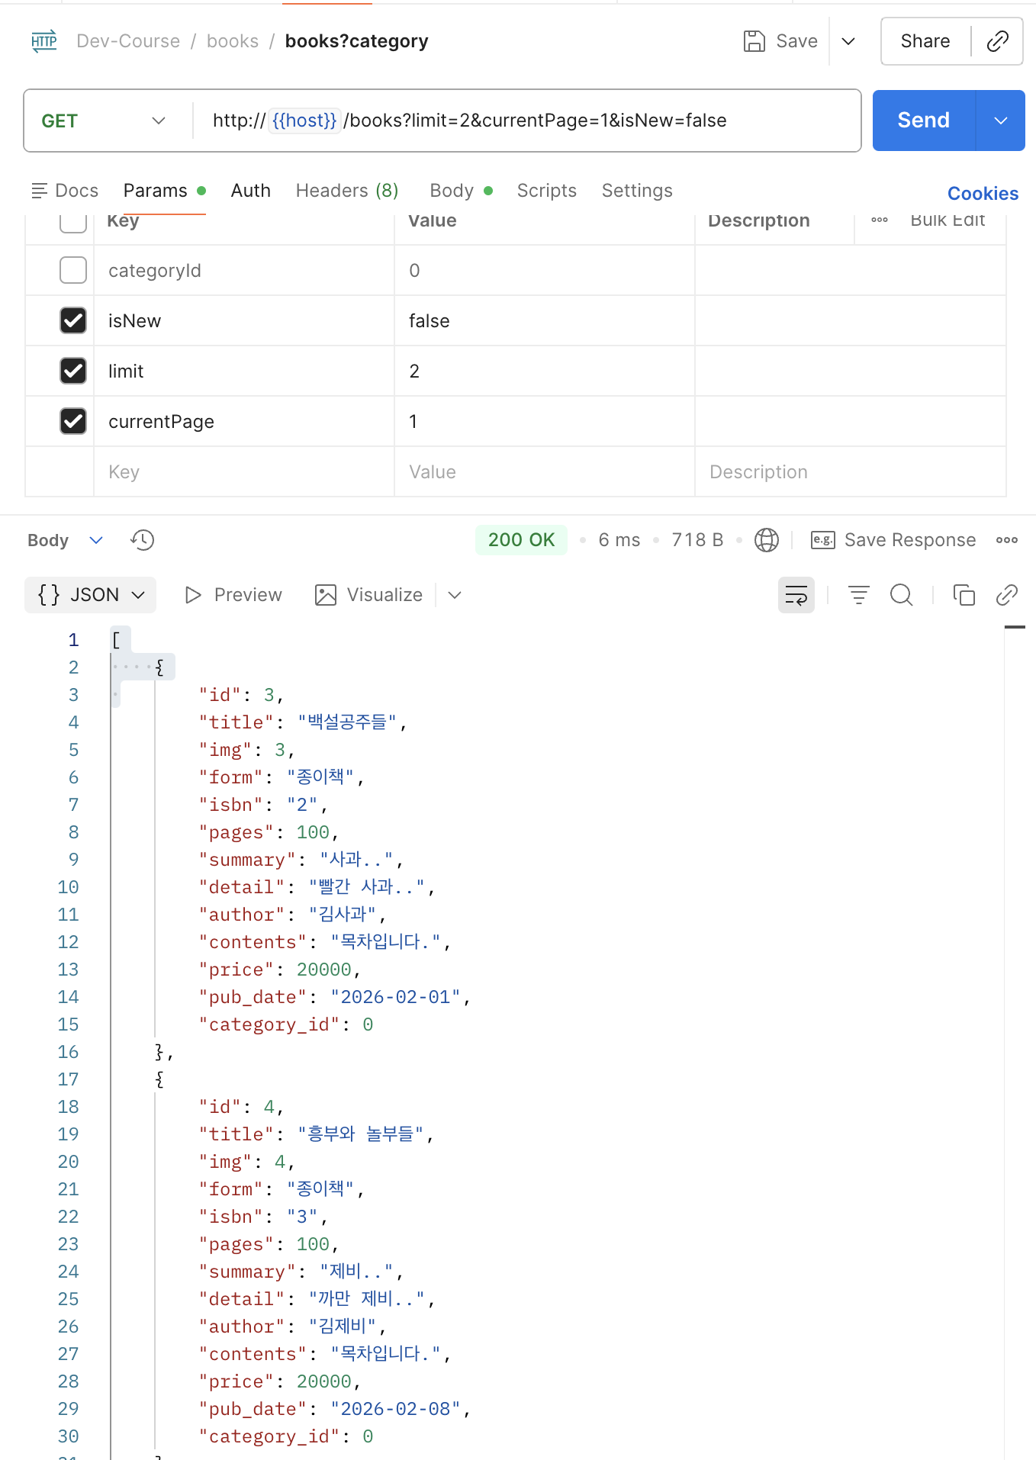The image size is (1036, 1460).
Task: Go to Dev-Course breadcrumb
Action: (128, 41)
